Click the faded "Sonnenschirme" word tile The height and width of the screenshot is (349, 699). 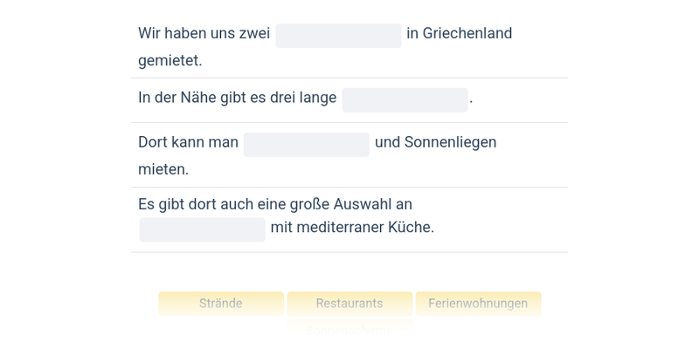[x=349, y=330]
